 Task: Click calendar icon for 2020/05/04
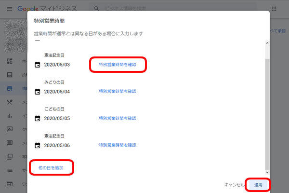pos(37,91)
